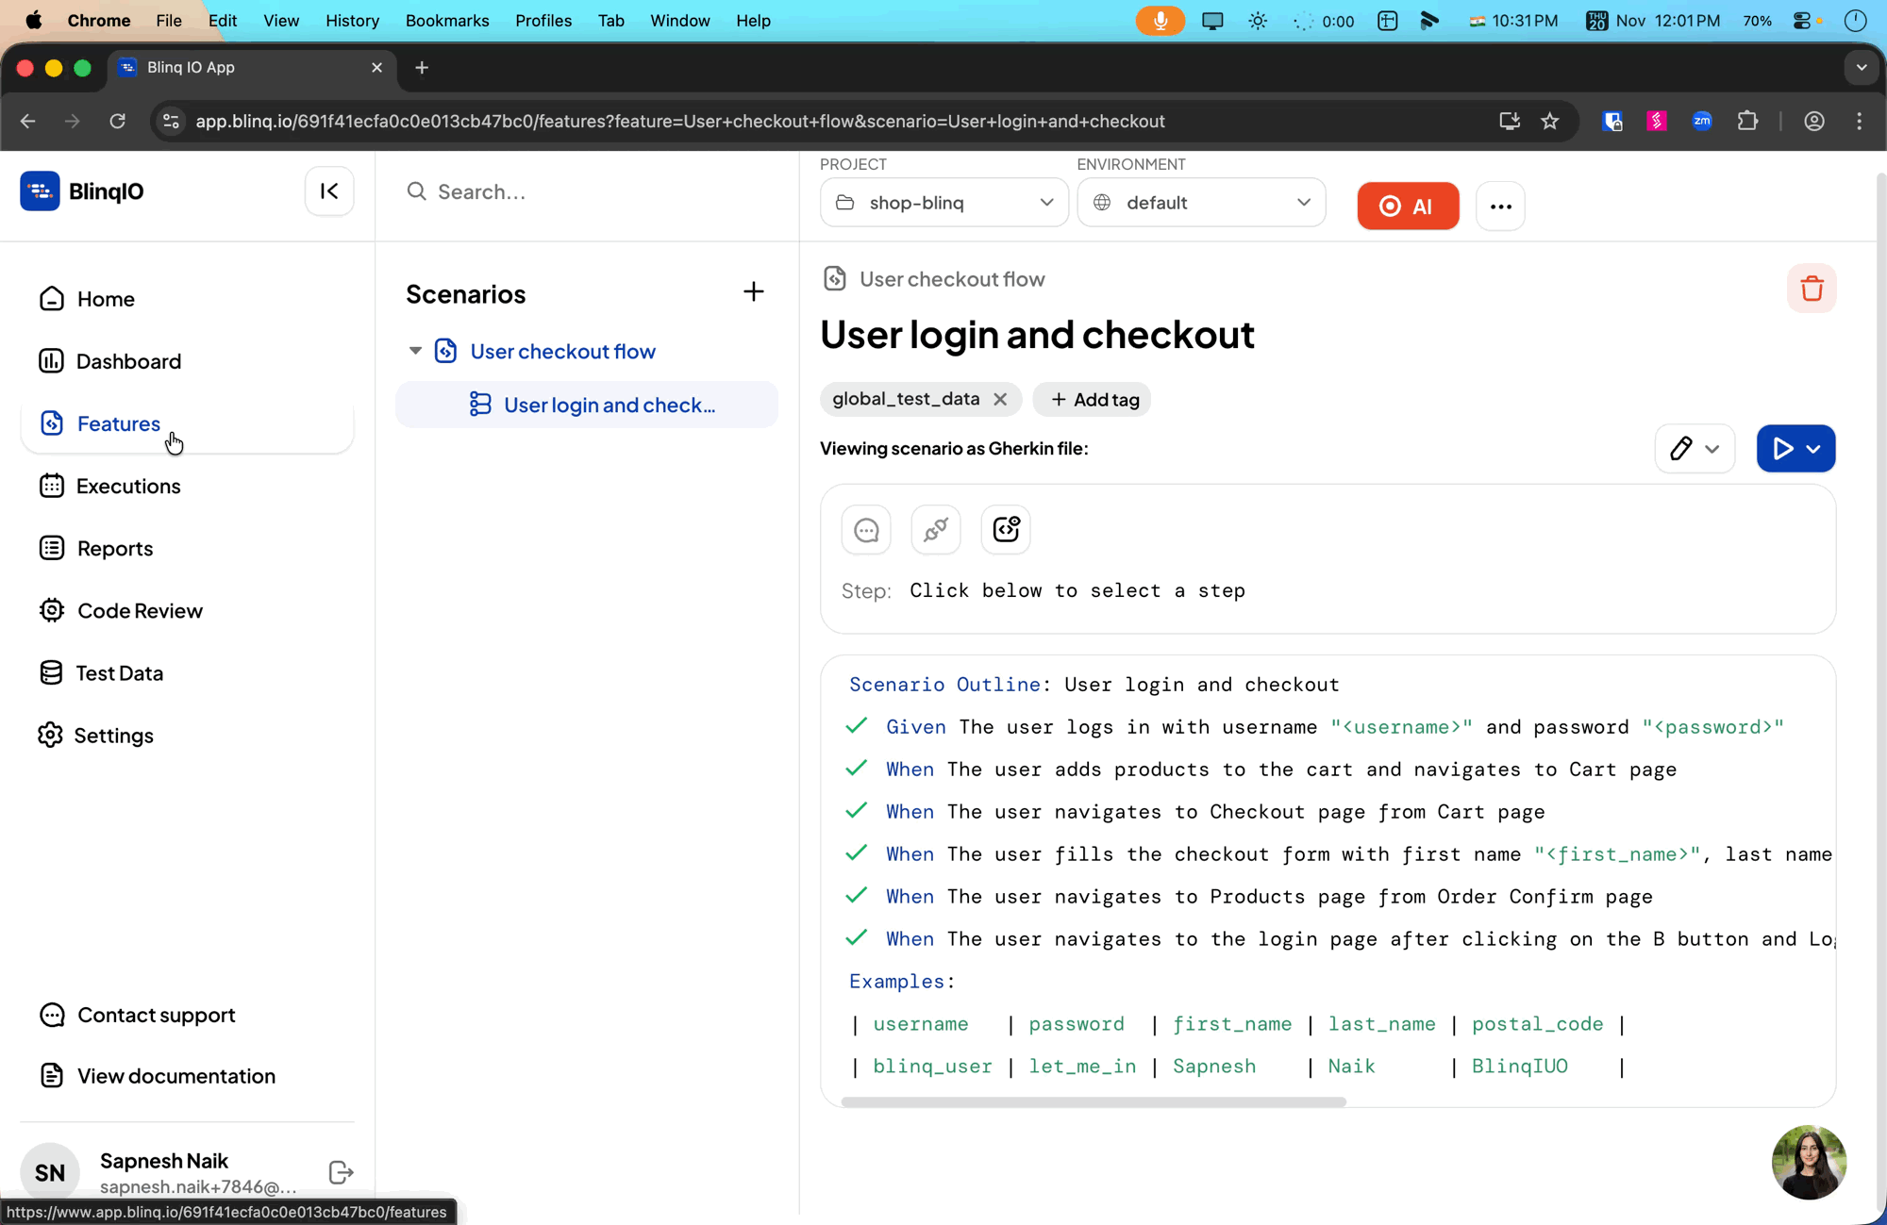Open the three-dots more options button
The height and width of the screenshot is (1225, 1887).
click(1500, 206)
